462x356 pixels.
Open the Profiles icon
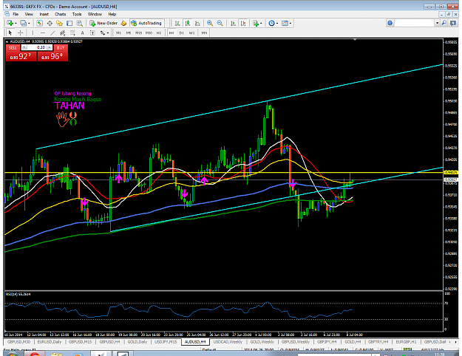tap(23, 23)
